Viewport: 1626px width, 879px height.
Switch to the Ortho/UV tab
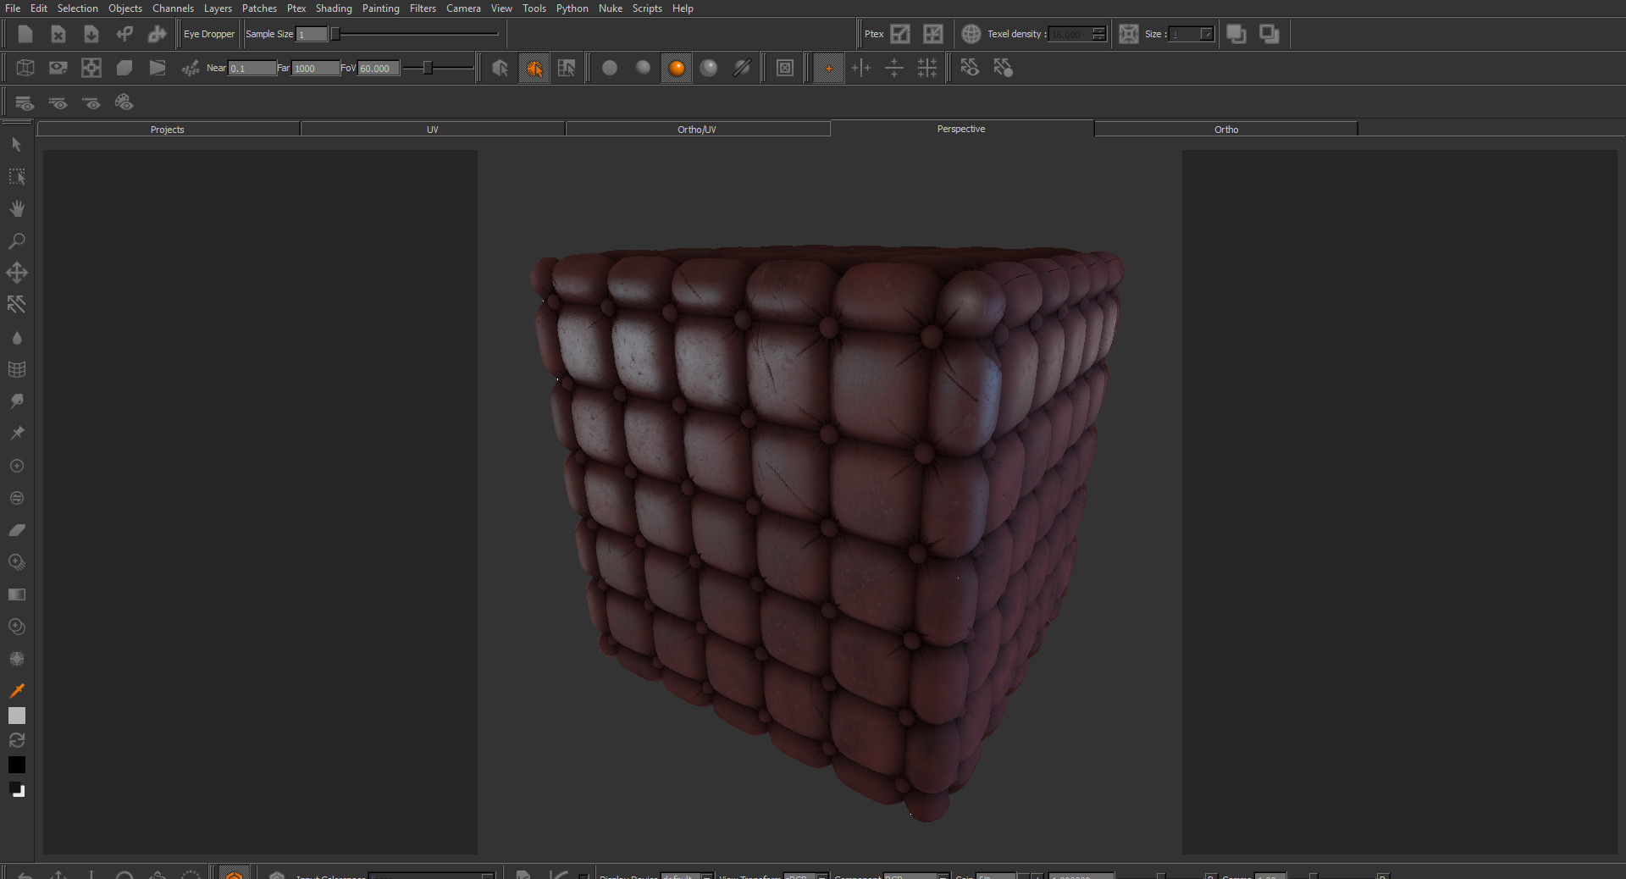(x=697, y=130)
